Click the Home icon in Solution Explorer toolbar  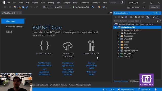click(122, 17)
